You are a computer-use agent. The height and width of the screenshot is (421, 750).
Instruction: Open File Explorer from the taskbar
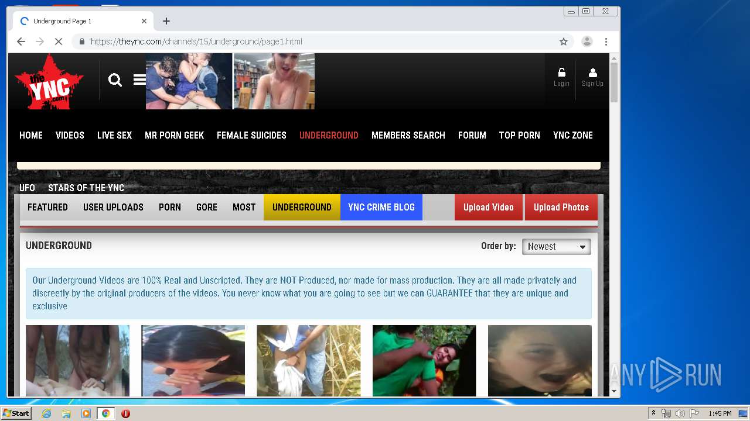(66, 413)
